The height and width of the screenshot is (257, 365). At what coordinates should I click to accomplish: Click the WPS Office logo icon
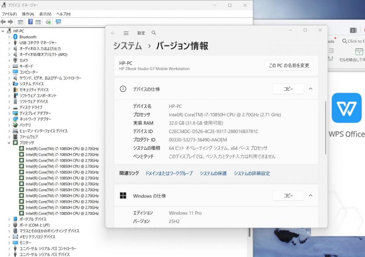347,108
